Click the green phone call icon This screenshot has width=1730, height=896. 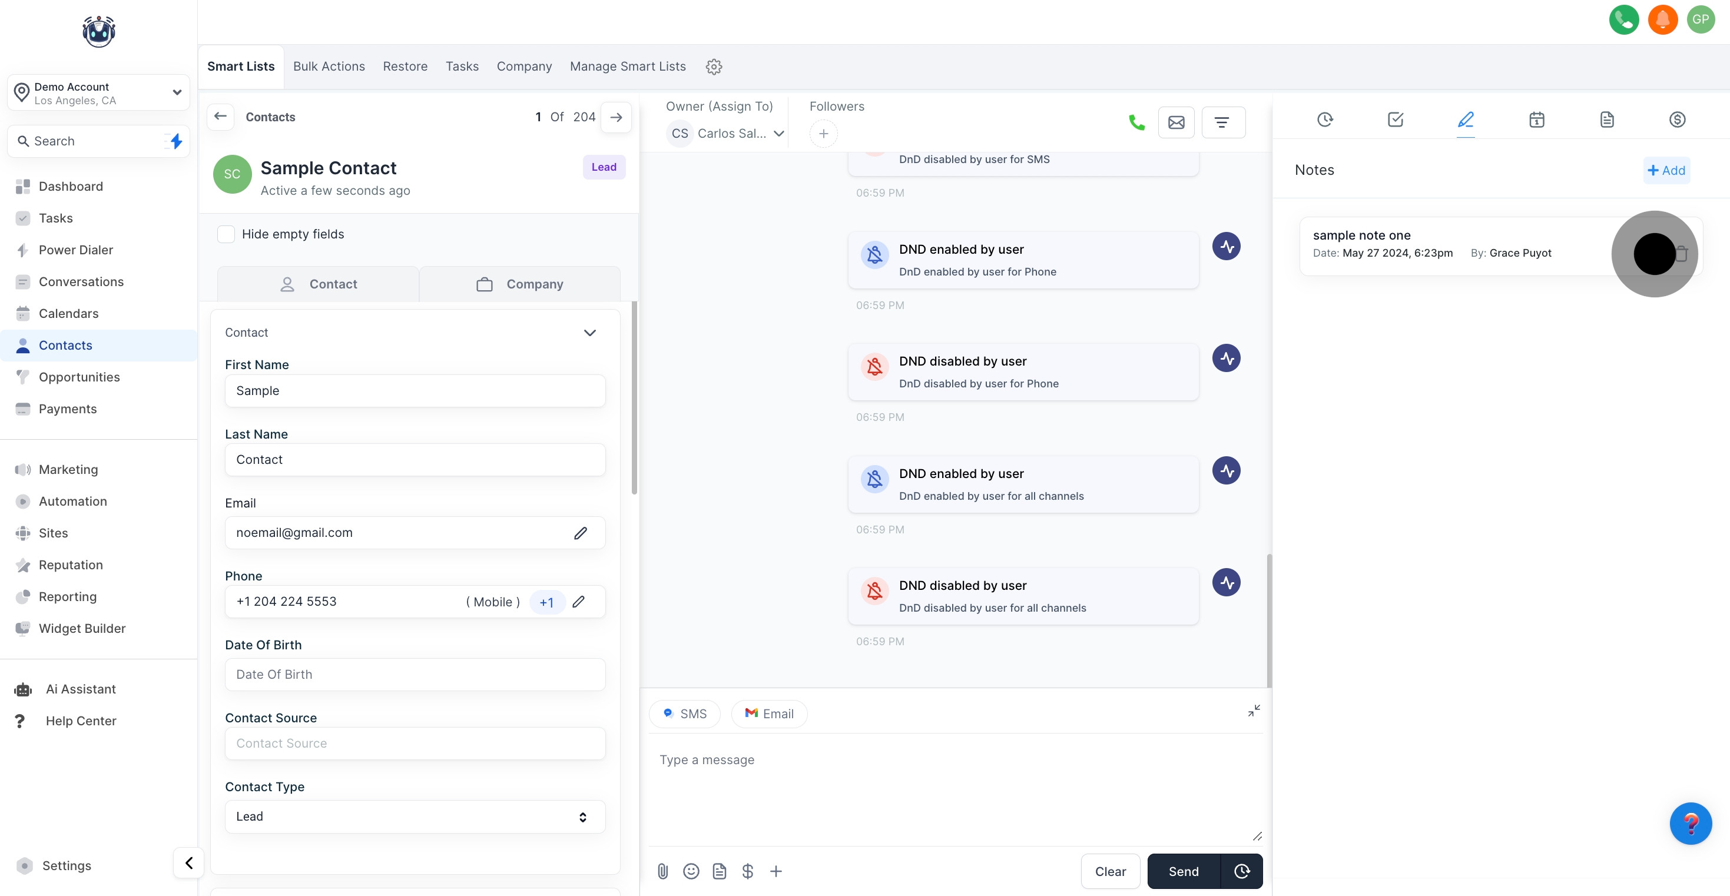[x=1136, y=122]
